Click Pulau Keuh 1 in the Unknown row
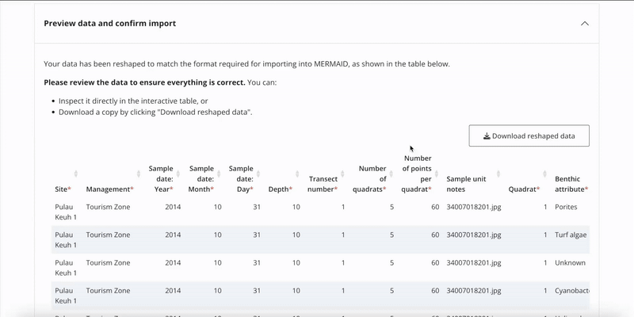 tap(66, 268)
